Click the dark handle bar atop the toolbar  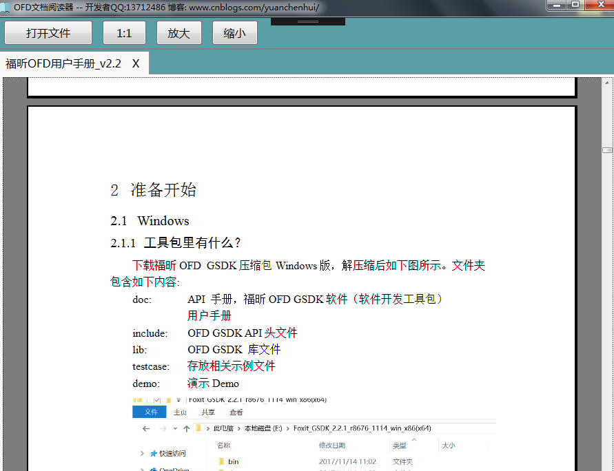coord(308,21)
